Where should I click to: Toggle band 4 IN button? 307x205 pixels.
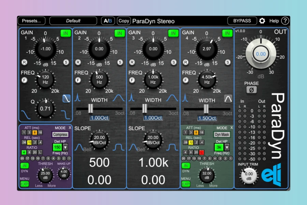click(227, 33)
